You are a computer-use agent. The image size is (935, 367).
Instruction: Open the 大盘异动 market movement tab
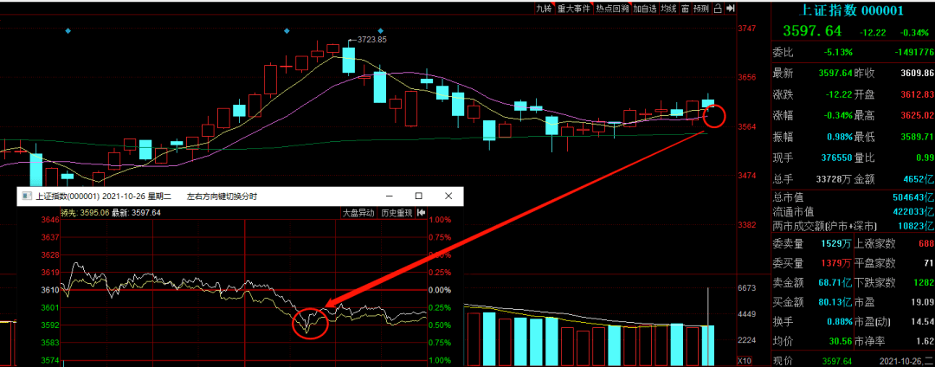pos(358,213)
